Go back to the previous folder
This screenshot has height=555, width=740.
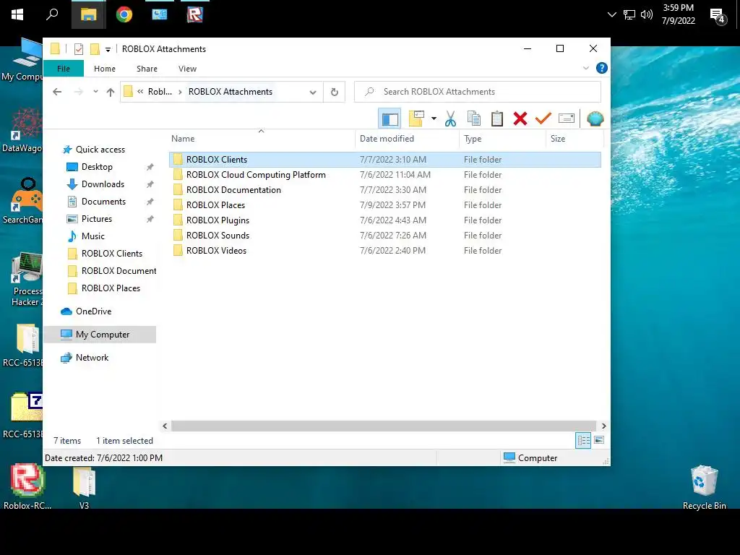(57, 92)
